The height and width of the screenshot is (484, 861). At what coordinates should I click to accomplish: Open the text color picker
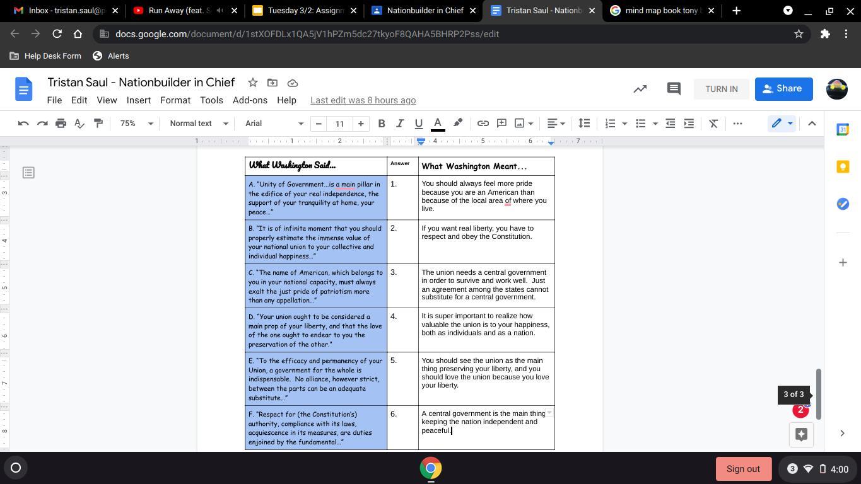pos(438,124)
